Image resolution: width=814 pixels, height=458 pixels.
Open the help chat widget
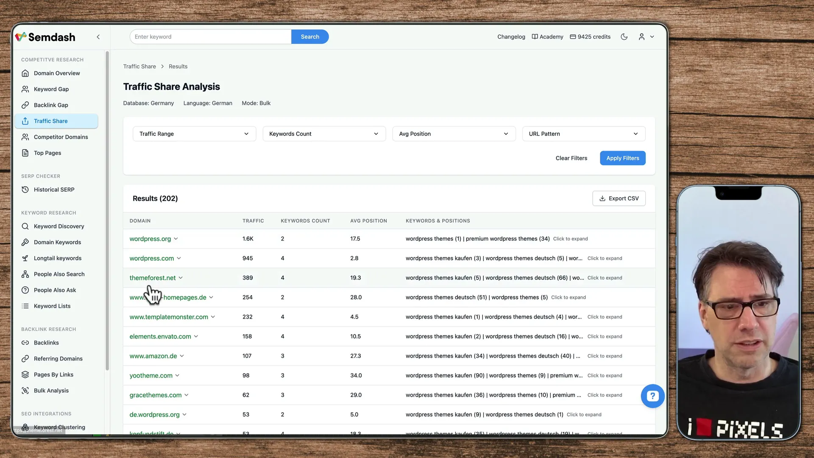click(652, 396)
